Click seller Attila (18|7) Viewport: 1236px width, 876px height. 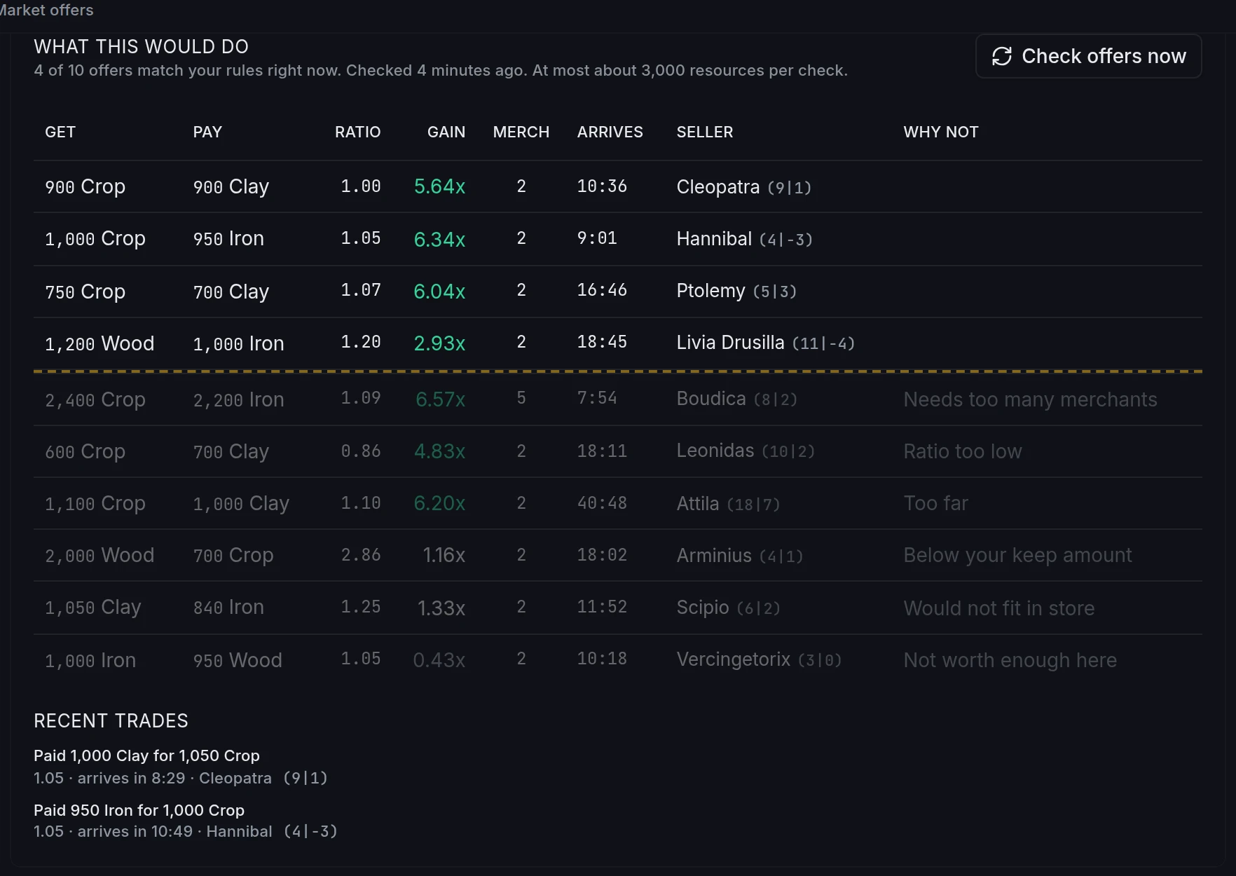[x=728, y=504]
